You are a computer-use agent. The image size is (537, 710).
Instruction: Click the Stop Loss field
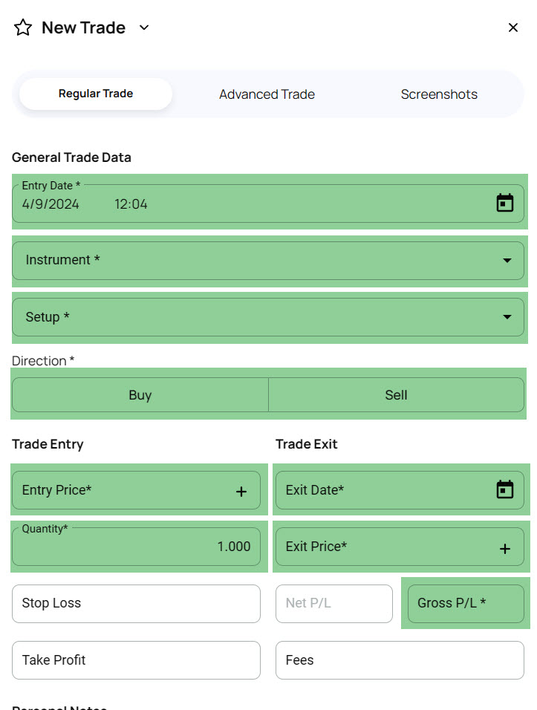(x=136, y=603)
